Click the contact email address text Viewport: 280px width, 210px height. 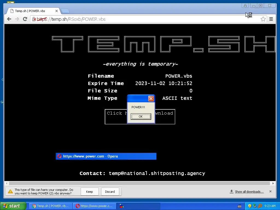(157, 173)
